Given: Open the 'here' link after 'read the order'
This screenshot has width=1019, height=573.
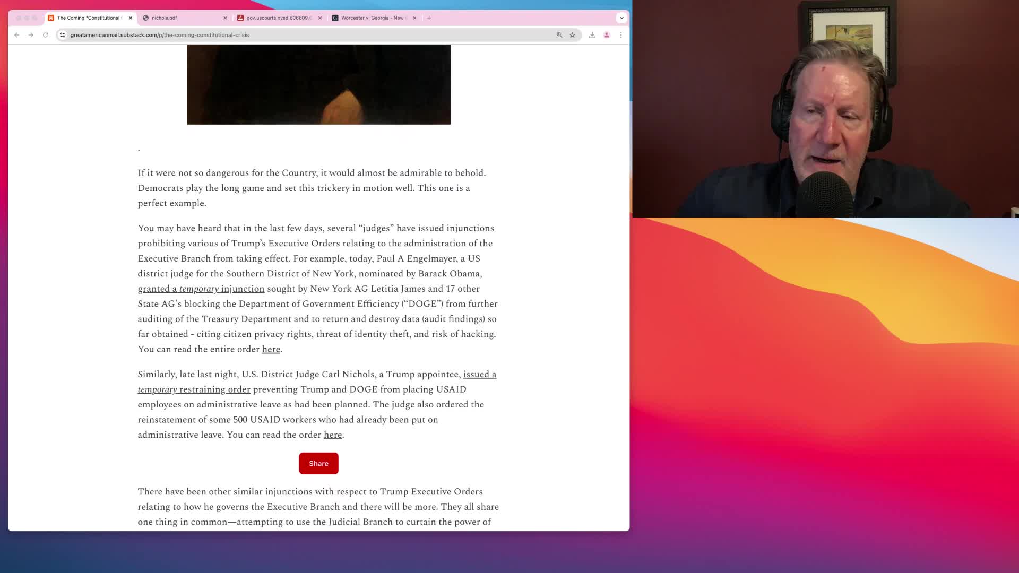Looking at the screenshot, I should (x=333, y=435).
